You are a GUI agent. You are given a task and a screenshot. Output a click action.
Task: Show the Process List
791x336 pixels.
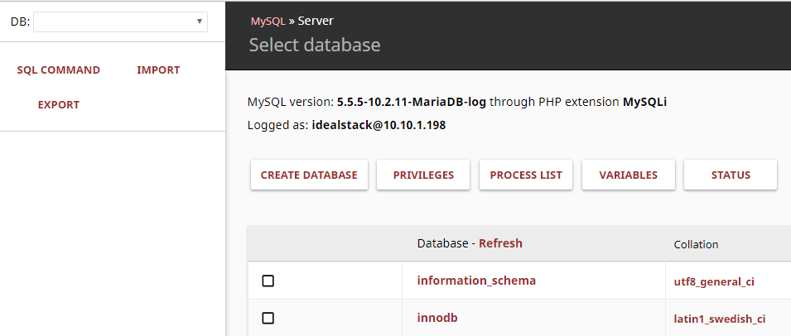[526, 175]
